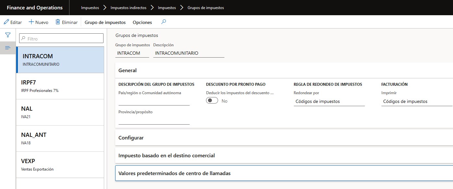Open the Opciones menu
Viewport: 453px width, 189px height.
(142, 22)
